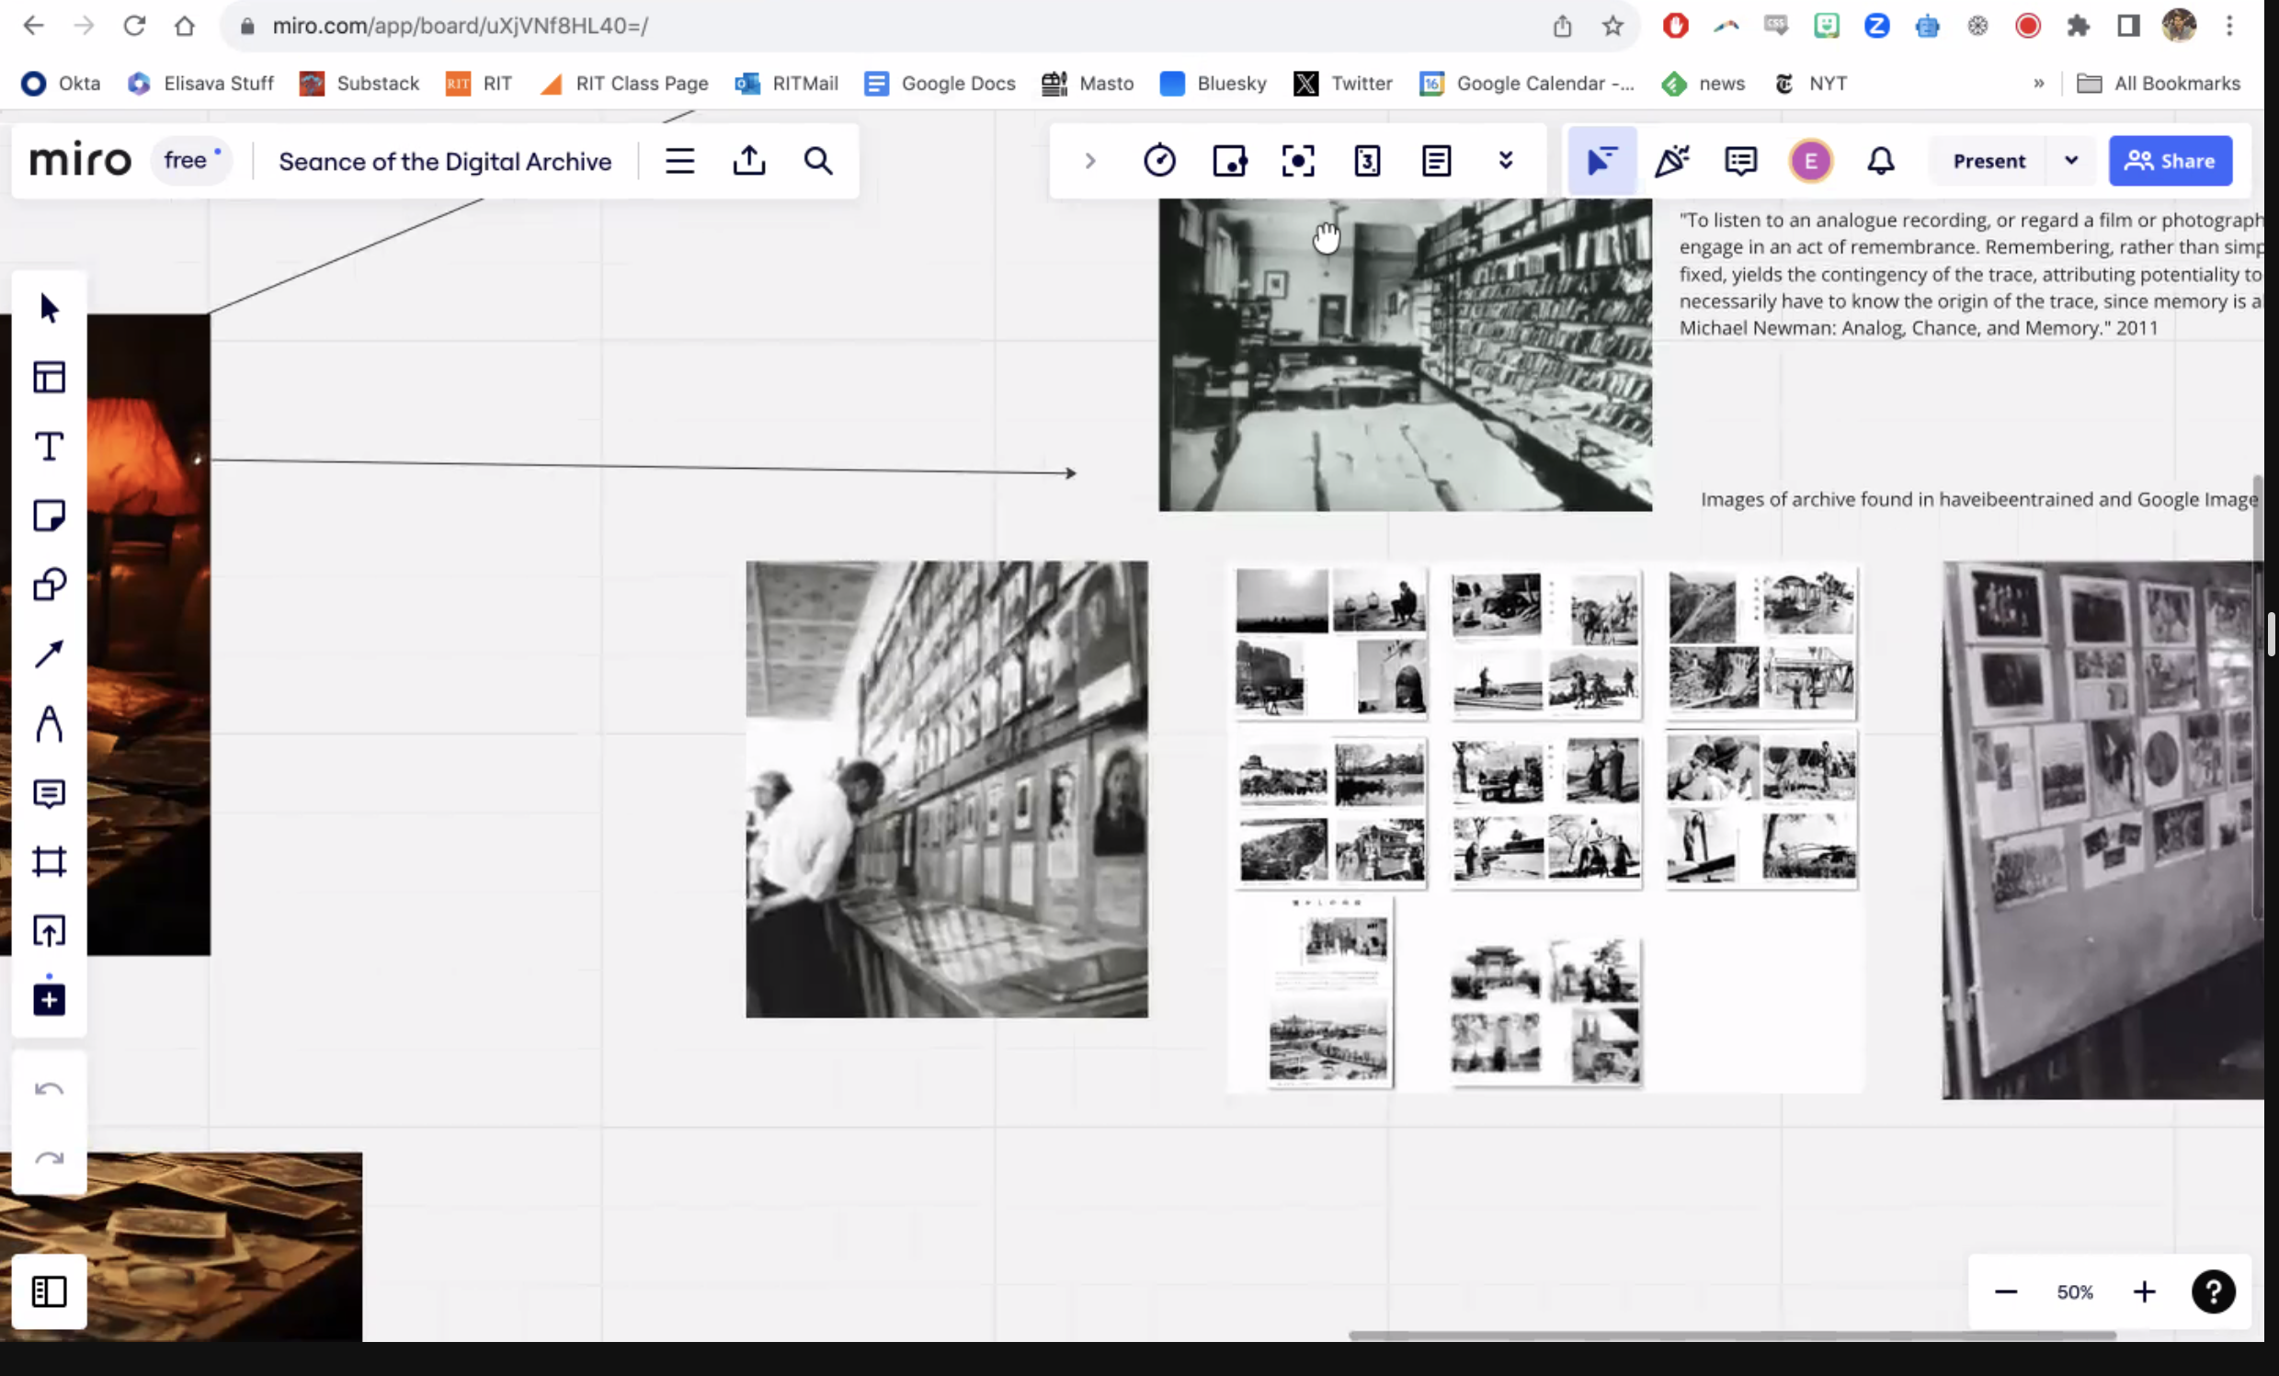Open the Google Docs bookmark

point(940,84)
